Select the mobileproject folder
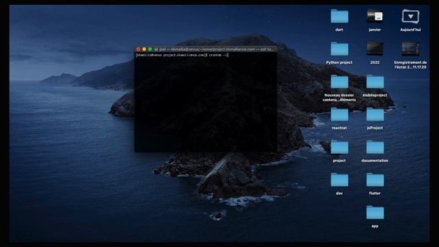 tap(375, 82)
